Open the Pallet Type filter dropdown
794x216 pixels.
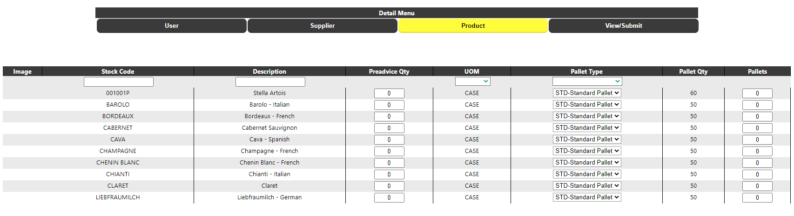(587, 81)
